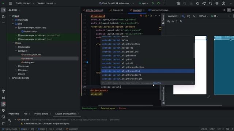
Task: Change orientation icon in design toolbar
Action: 189,16
